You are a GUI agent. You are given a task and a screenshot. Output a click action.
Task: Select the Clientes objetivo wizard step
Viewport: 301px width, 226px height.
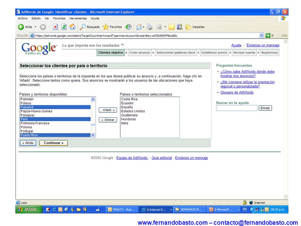pos(111,53)
